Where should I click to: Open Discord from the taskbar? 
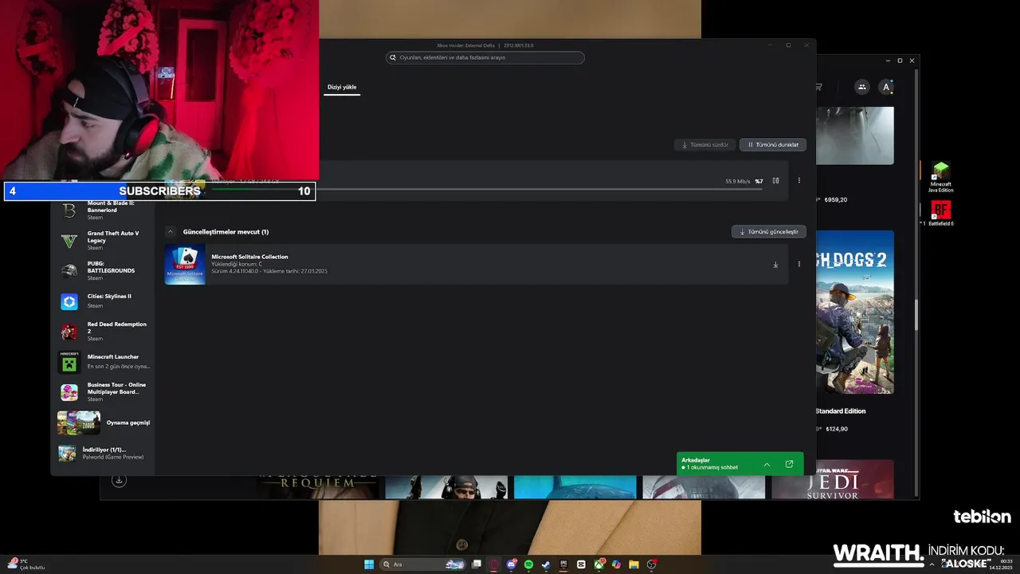[x=512, y=564]
